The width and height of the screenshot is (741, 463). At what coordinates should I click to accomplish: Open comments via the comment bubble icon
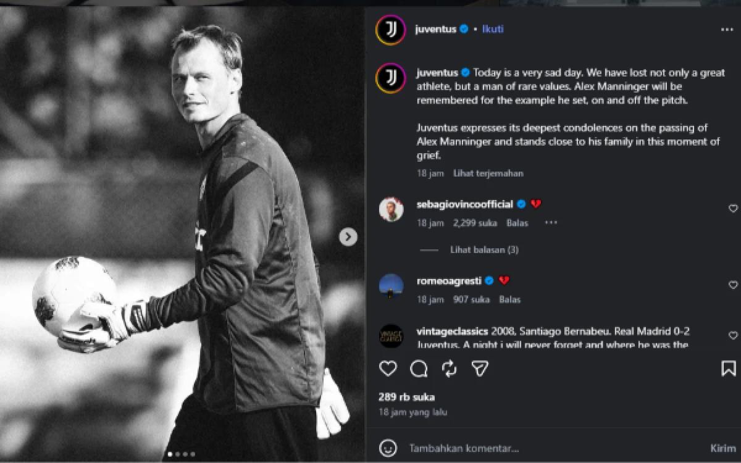tap(419, 369)
